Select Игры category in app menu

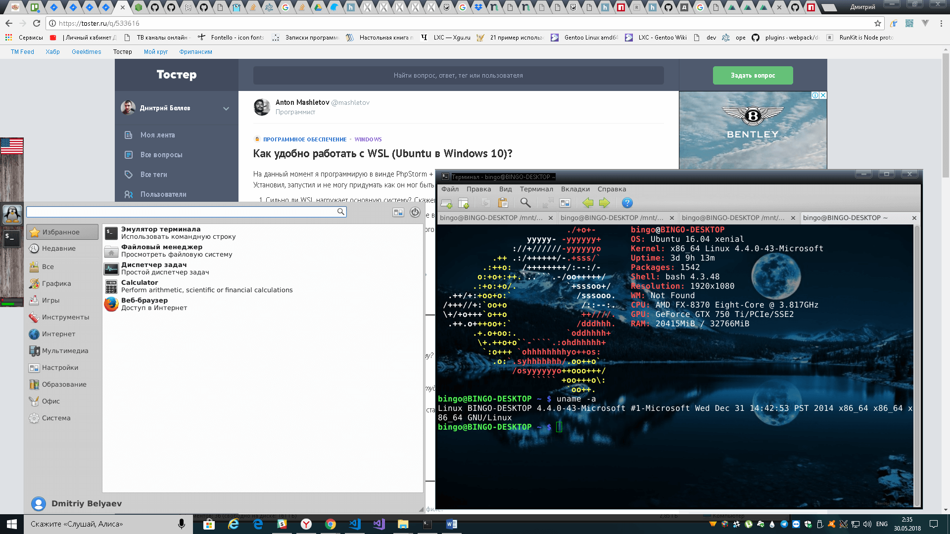(x=63, y=300)
